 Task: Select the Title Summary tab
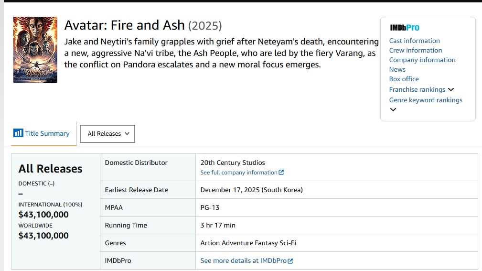click(x=42, y=133)
